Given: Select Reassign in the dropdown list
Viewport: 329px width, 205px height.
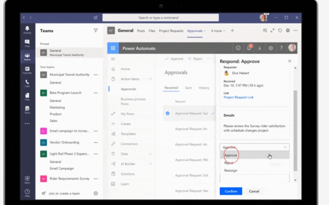Looking at the screenshot, I should pyautogui.click(x=255, y=170).
